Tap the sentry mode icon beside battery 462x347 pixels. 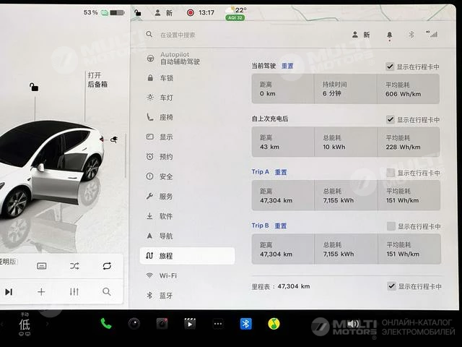104,13
